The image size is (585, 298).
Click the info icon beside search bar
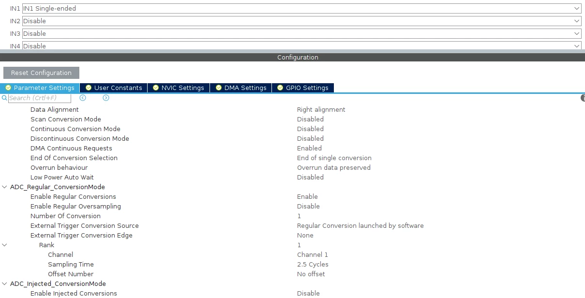[x=583, y=98]
